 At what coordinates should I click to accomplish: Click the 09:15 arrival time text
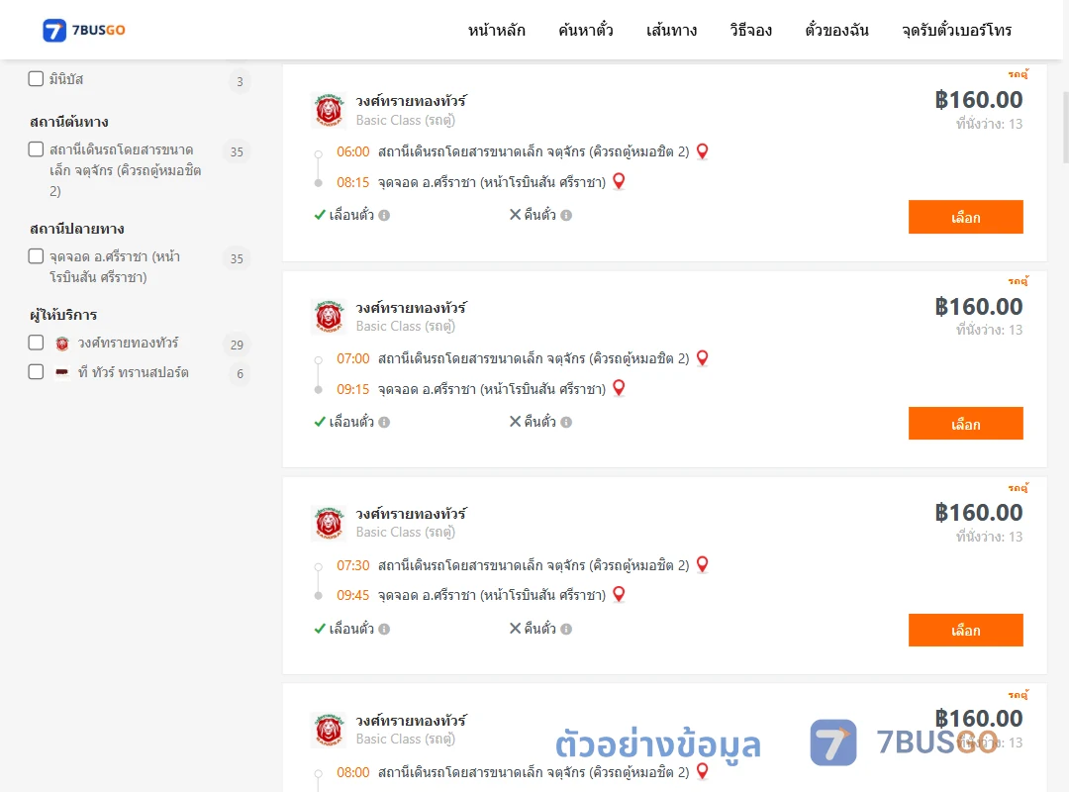point(352,389)
